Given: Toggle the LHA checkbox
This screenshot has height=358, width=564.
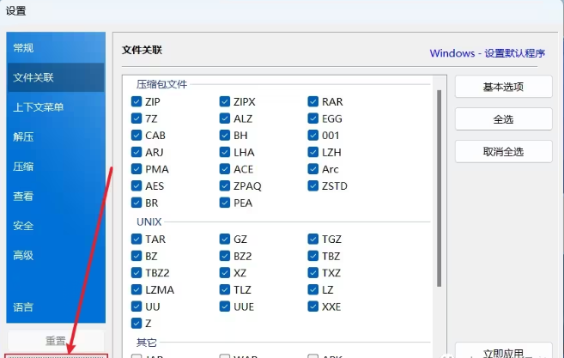Looking at the screenshot, I should click(x=224, y=152).
